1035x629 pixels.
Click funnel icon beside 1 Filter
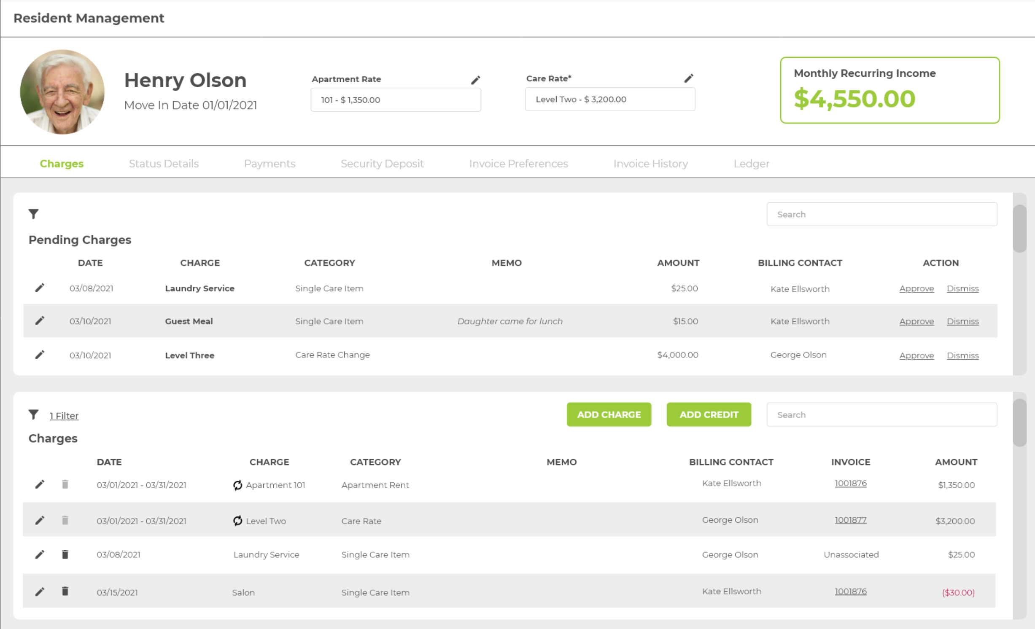tap(34, 415)
